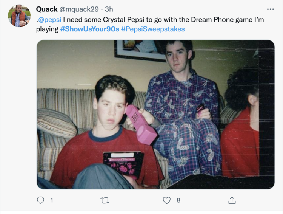Visit the @pepsi mention
283x214 pixels.
tap(50, 20)
